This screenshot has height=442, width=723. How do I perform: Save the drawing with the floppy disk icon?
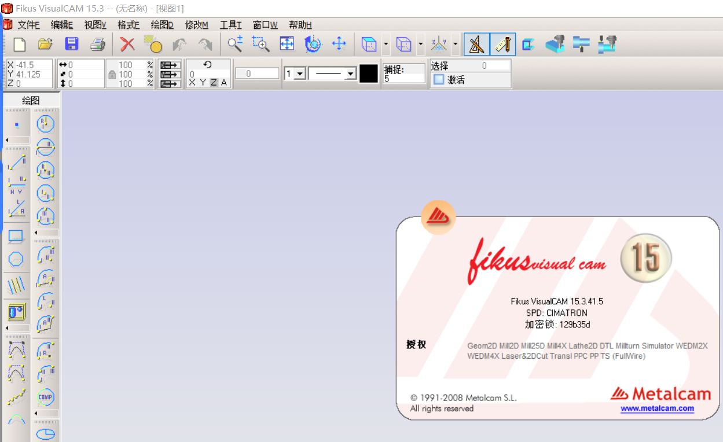point(71,45)
